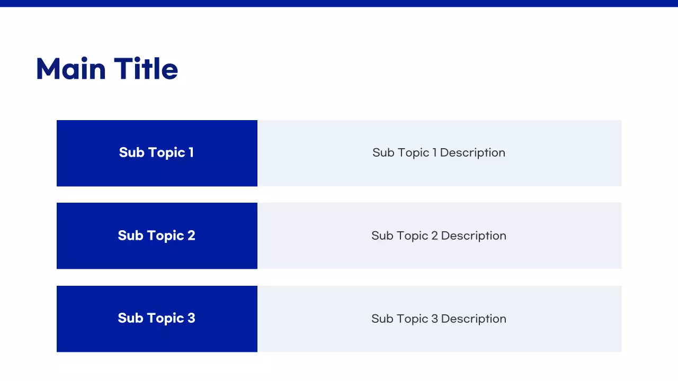Screen dimensions: 678x381
Task: Click the digit "1" in the Sub Topic 1 label
Action: [191, 152]
